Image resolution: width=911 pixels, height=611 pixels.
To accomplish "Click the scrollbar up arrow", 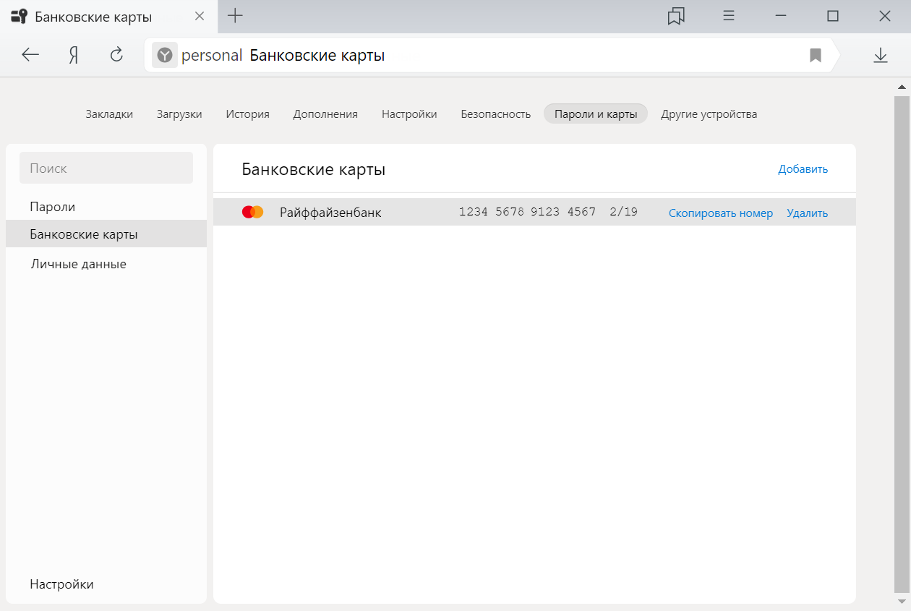I will pyautogui.click(x=902, y=87).
